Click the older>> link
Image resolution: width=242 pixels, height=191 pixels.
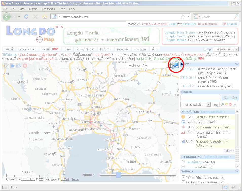point(229,151)
